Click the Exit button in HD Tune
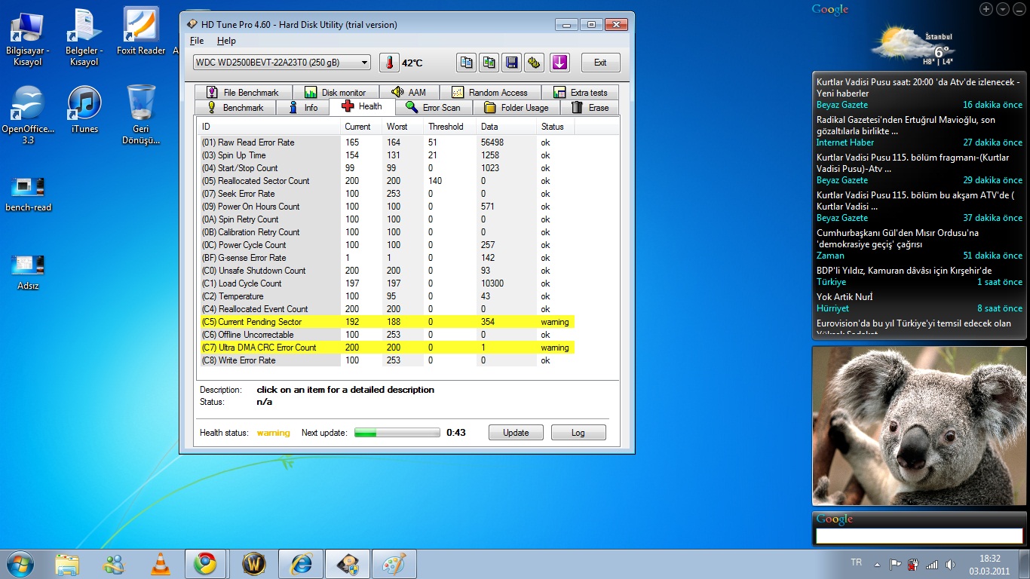The width and height of the screenshot is (1030, 579). tap(600, 63)
